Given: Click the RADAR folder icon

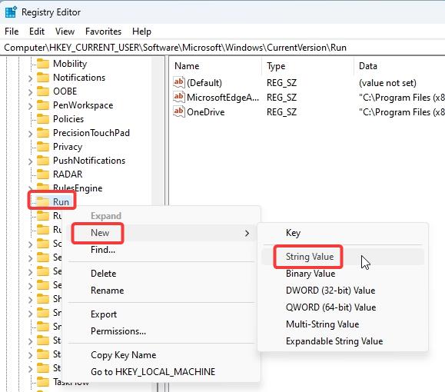Looking at the screenshot, I should (x=43, y=174).
